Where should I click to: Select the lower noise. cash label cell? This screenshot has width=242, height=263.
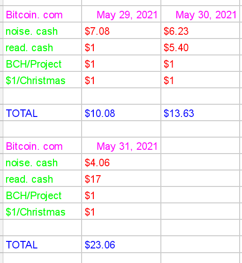(42, 162)
